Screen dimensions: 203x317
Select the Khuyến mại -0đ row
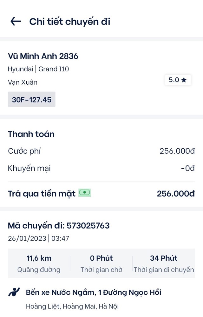click(x=101, y=168)
